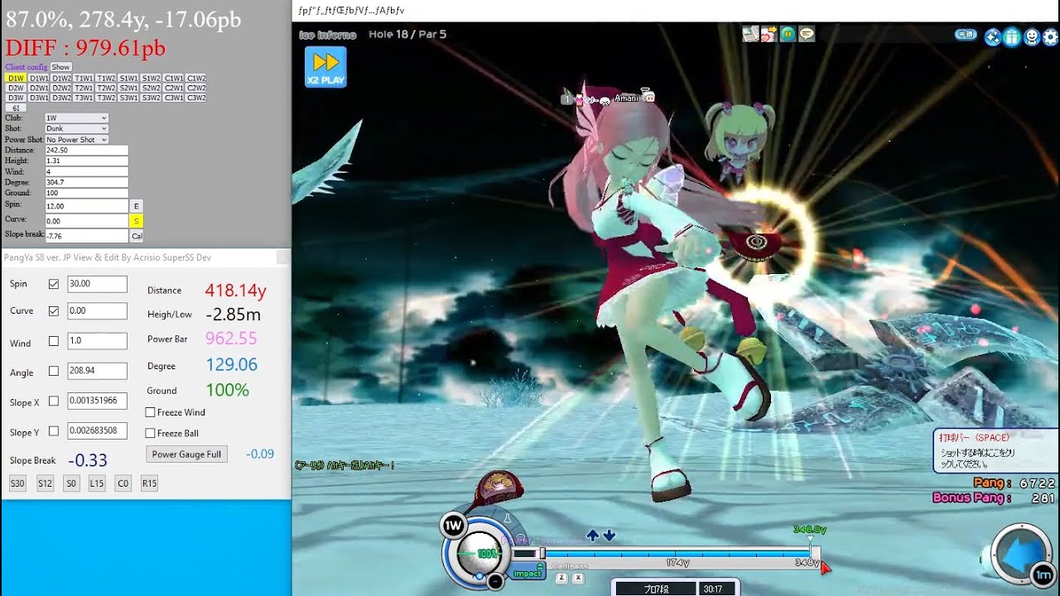Select the C3W2 preset tab
The width and height of the screenshot is (1060, 596).
point(196,98)
